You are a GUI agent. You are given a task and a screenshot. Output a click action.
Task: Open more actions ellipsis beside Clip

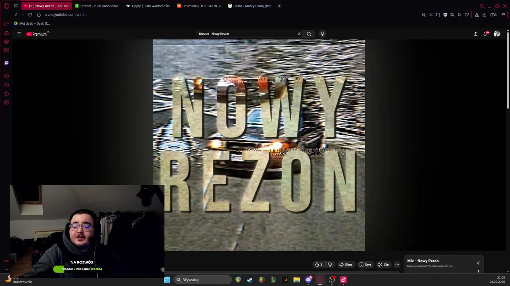point(397,265)
